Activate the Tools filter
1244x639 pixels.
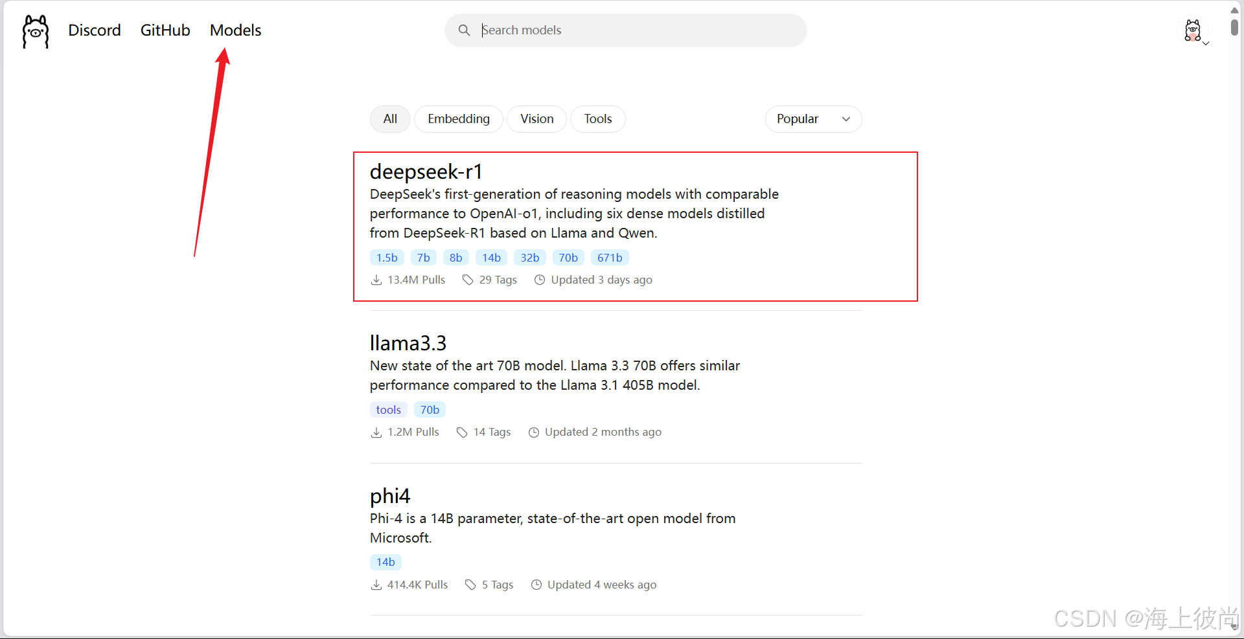pyautogui.click(x=597, y=118)
